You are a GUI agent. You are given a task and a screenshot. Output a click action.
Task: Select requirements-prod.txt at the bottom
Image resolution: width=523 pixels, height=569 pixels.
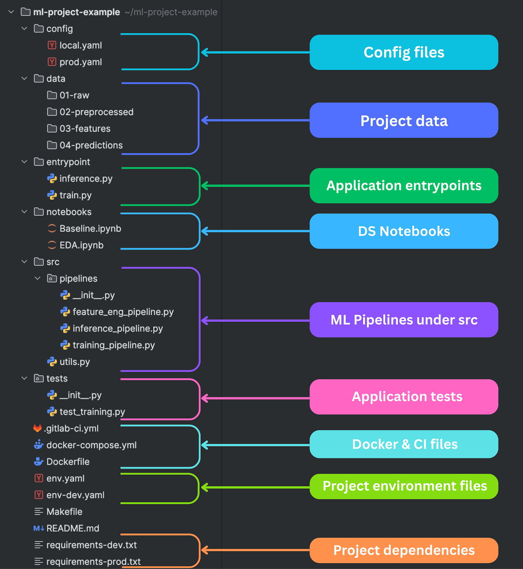[93, 561]
